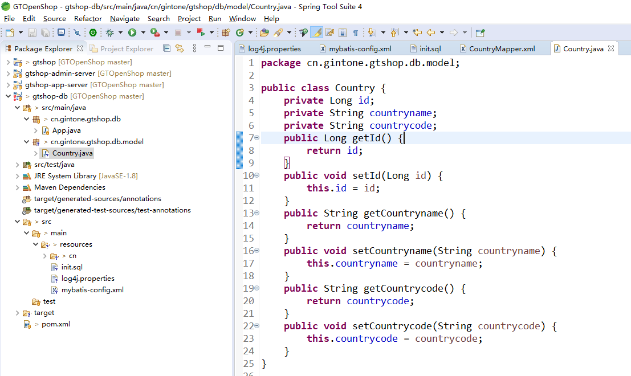631x376 pixels.
Task: Select mybatis-config.xml in the Package Explorer
Action: 92,290
